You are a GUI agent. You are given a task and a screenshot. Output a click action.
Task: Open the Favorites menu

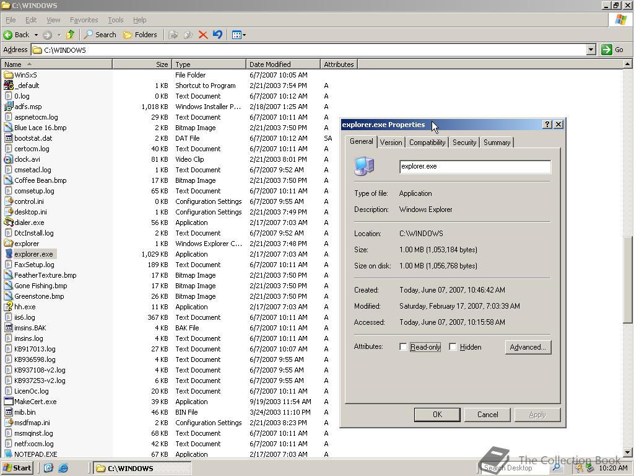[x=84, y=20]
